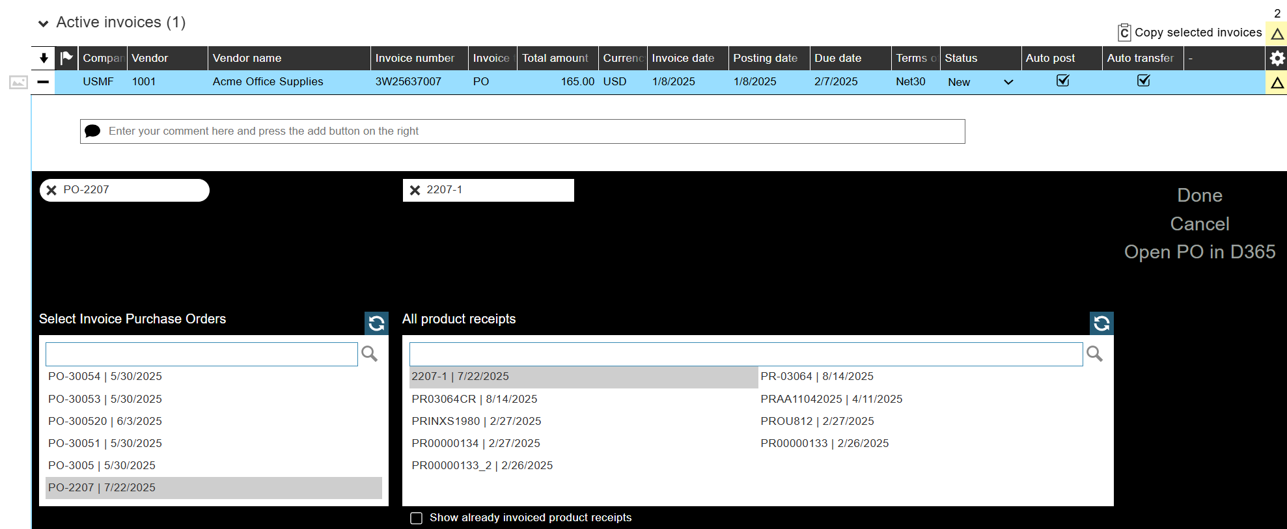Collapse the invoice row with minus icon
The image size is (1287, 529).
click(43, 82)
